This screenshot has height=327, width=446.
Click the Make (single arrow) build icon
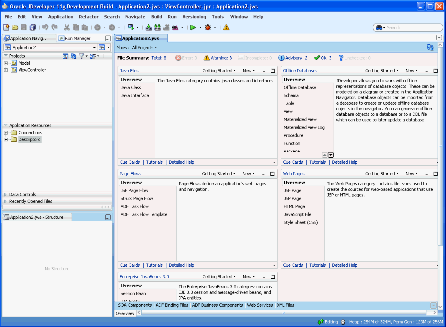coord(149,28)
